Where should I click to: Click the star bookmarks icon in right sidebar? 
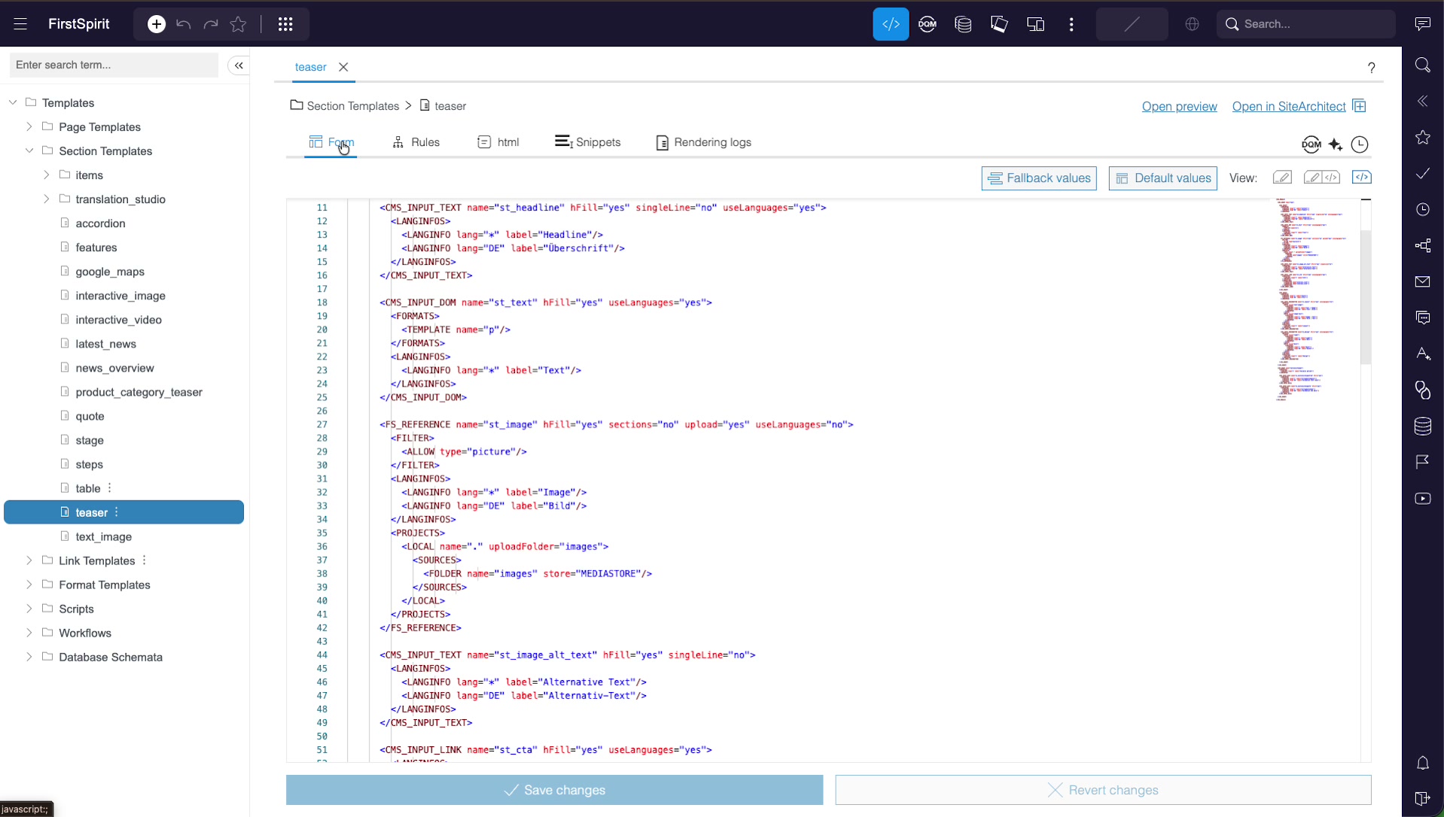1422,137
